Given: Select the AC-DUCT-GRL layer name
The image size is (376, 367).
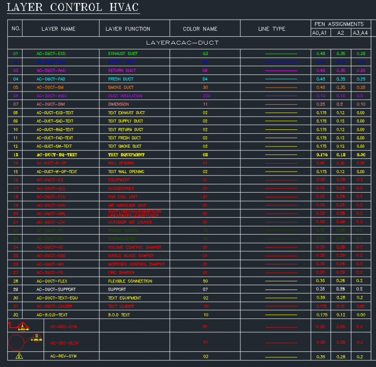Looking at the screenshot, I should tap(51, 214).
